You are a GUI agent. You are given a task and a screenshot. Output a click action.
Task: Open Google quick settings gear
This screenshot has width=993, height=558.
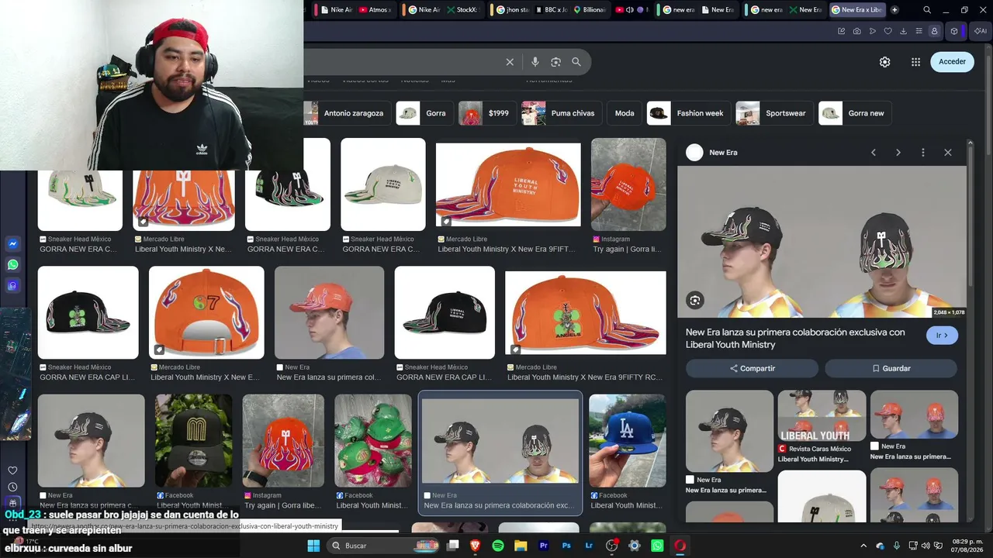click(x=884, y=62)
